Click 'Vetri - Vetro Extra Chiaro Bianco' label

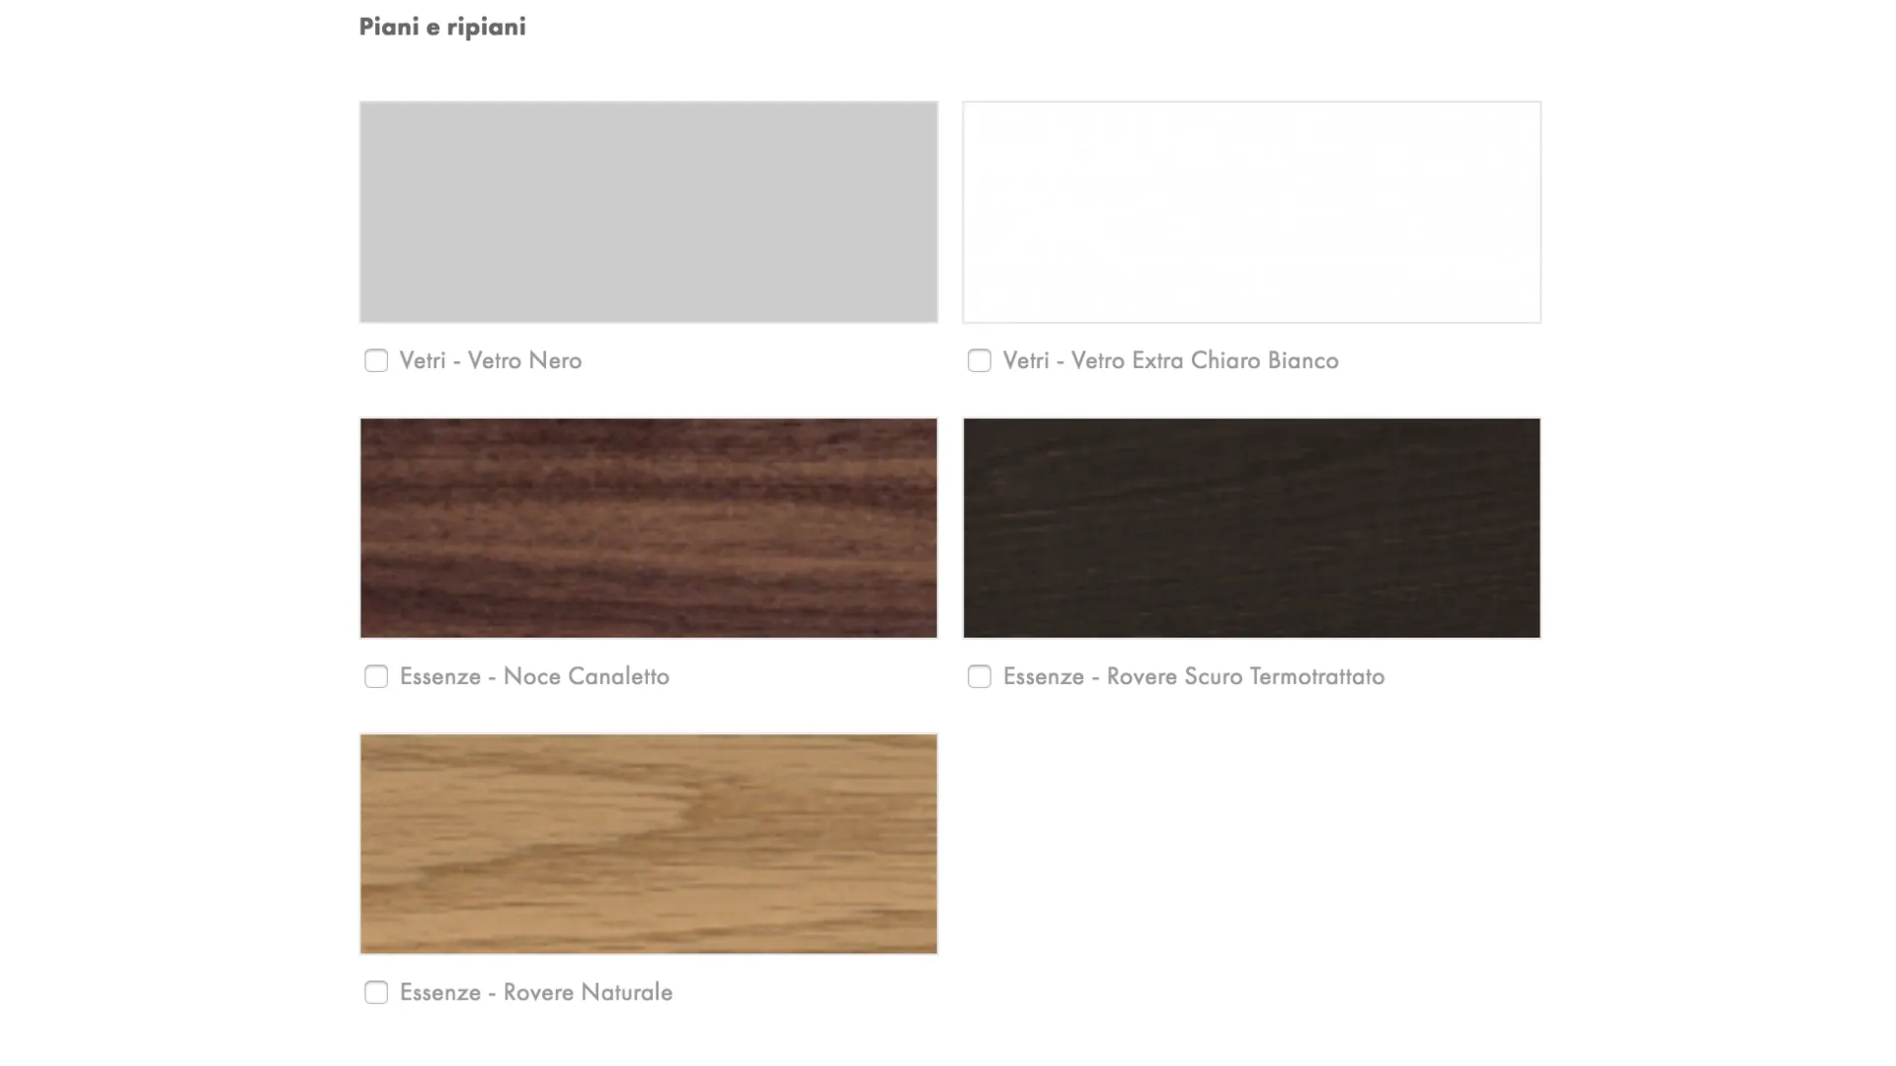point(1170,360)
